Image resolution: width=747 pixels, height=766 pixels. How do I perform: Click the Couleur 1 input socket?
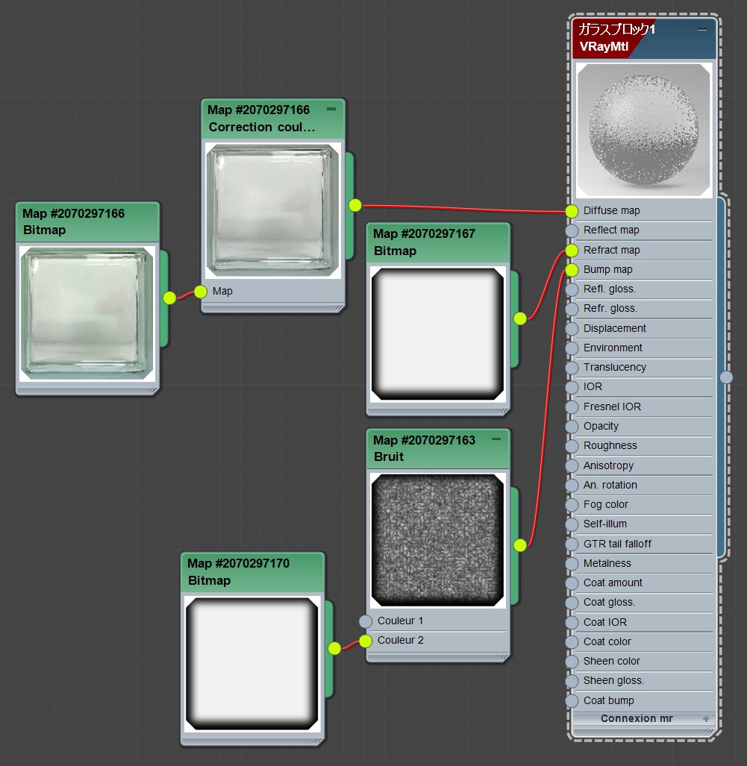[x=365, y=621]
